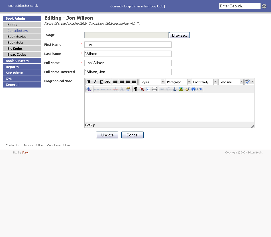Open Bisac Codes in the sidebar

click(x=22, y=55)
